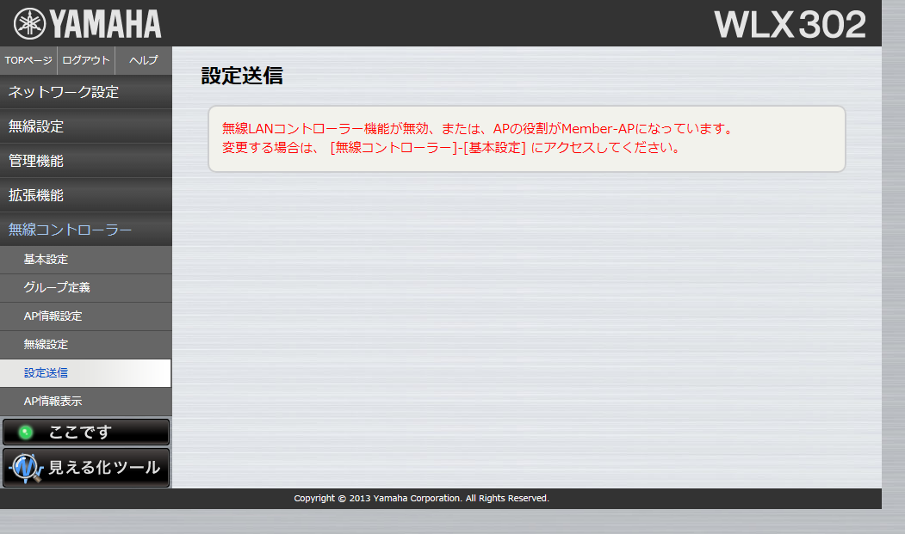Click the red warning message box
Screen dimensions: 905x534
tap(526, 138)
